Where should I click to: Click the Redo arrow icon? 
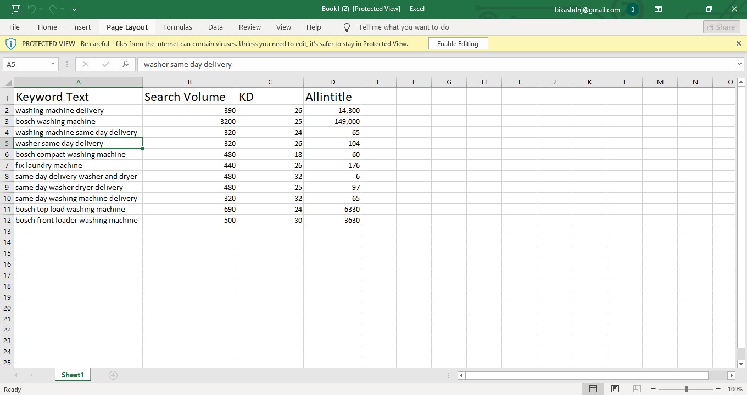53,9
